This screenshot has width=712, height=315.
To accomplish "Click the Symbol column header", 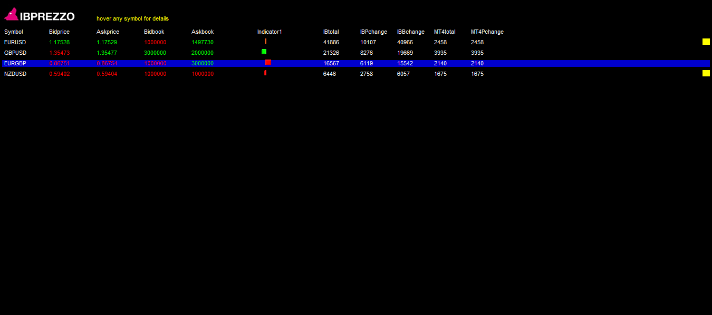I will pos(14,32).
